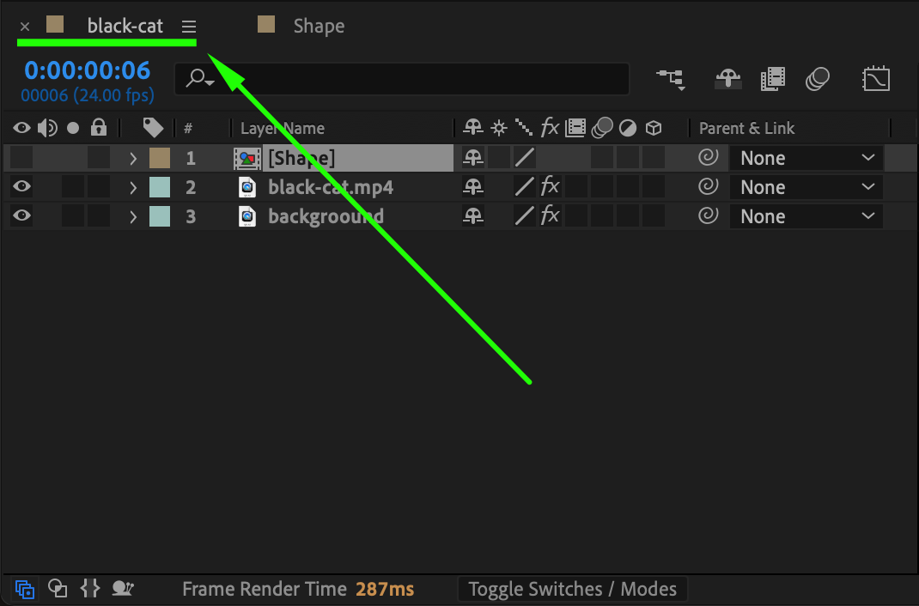The image size is (919, 606).
Task: Switch to the Shape composition tab
Action: tap(318, 26)
